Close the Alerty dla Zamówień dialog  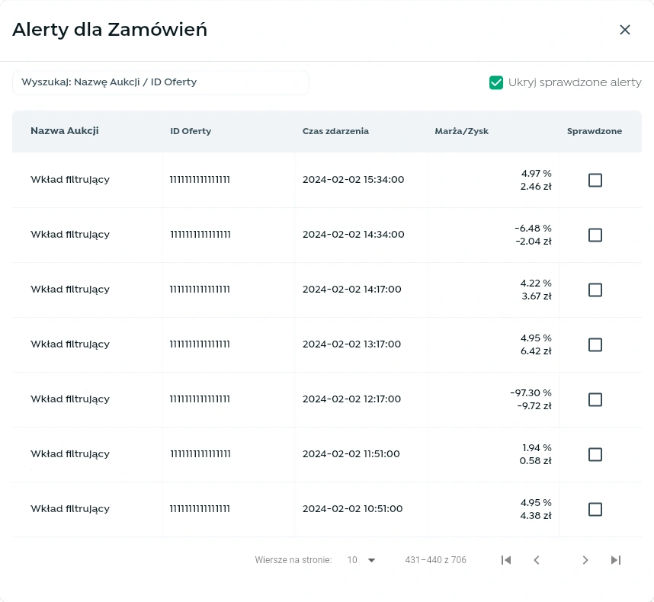pyautogui.click(x=625, y=30)
